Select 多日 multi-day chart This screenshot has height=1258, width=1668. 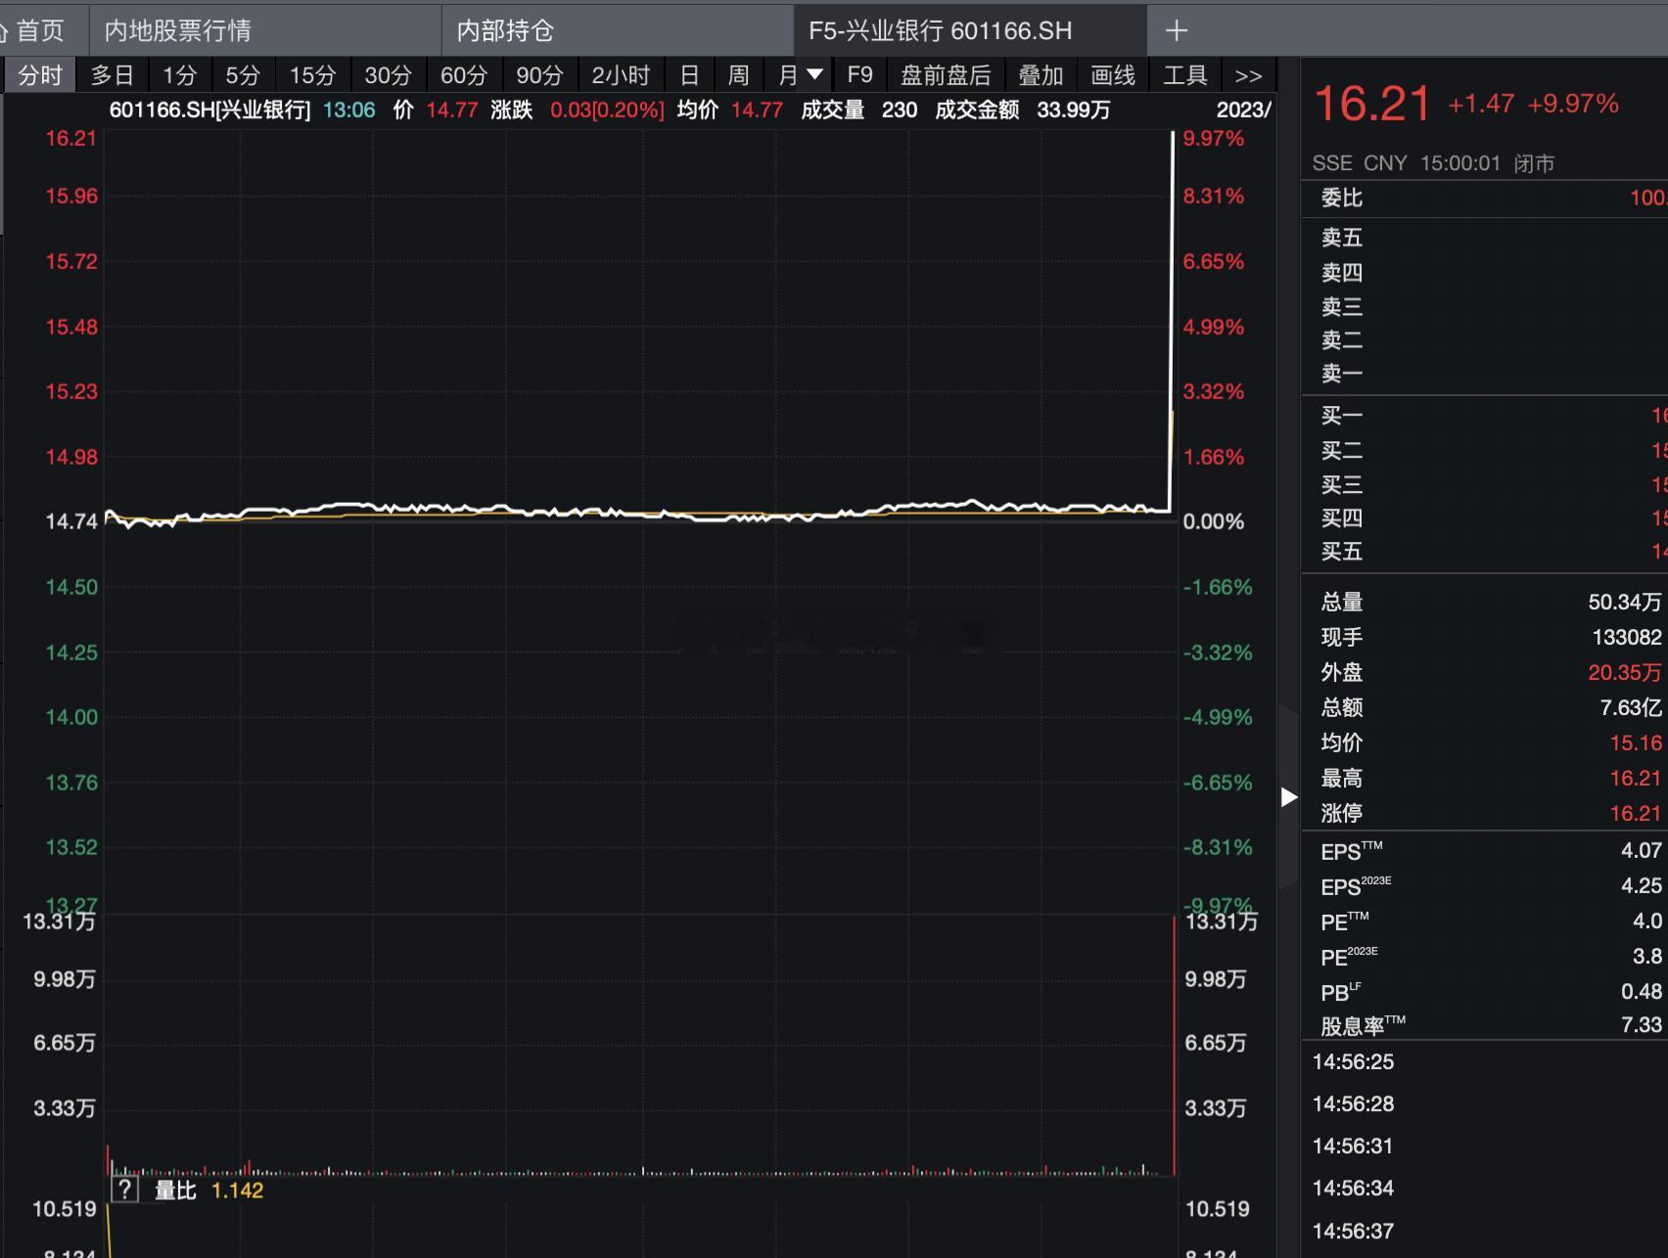click(x=112, y=75)
